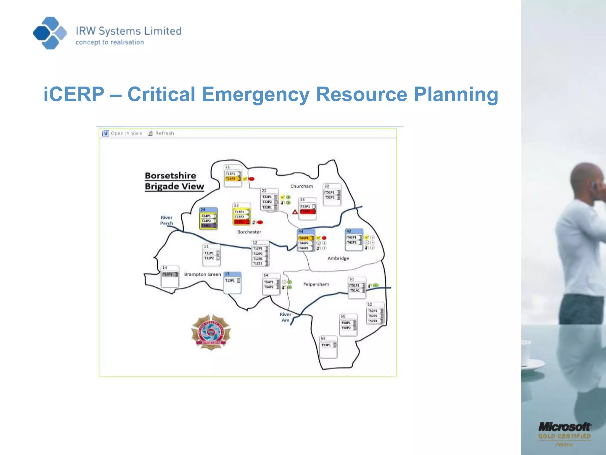Click the red status dot beside station 44
Image resolution: width=606 pixels, height=455 pixels.
pos(324,238)
